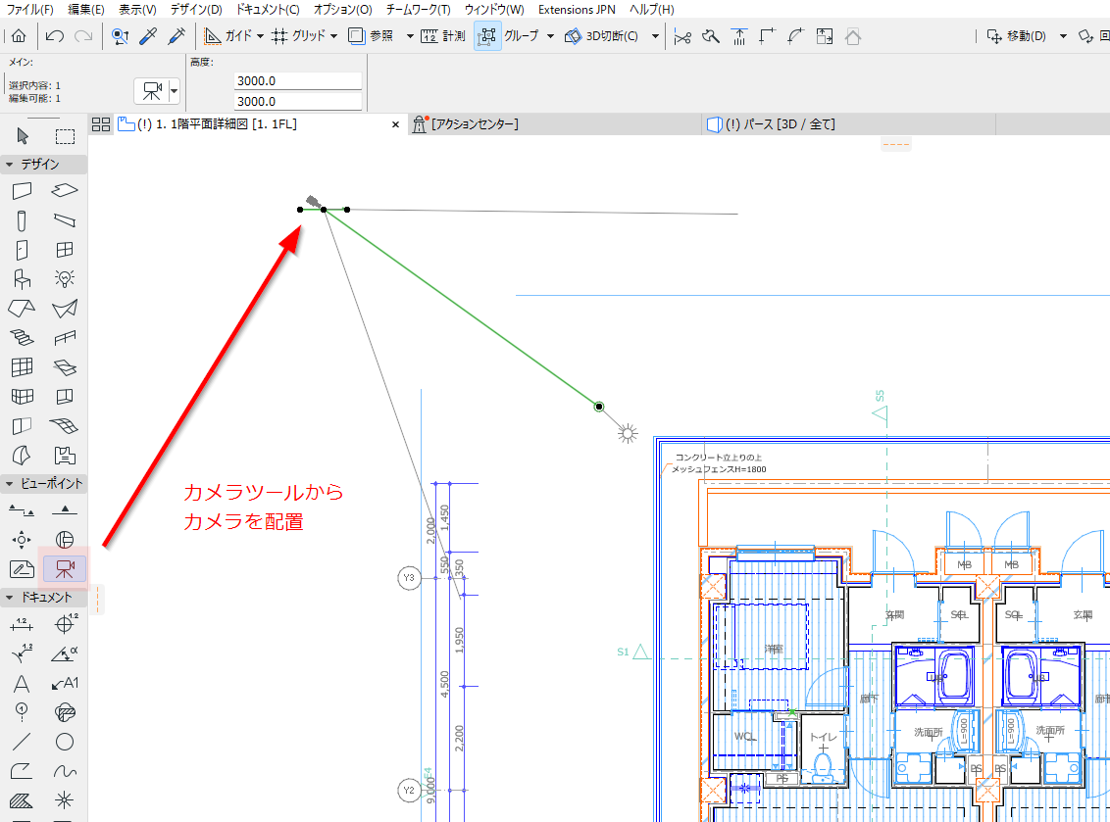Select the Spline tool
This screenshot has height=822, width=1110.
tap(65, 771)
